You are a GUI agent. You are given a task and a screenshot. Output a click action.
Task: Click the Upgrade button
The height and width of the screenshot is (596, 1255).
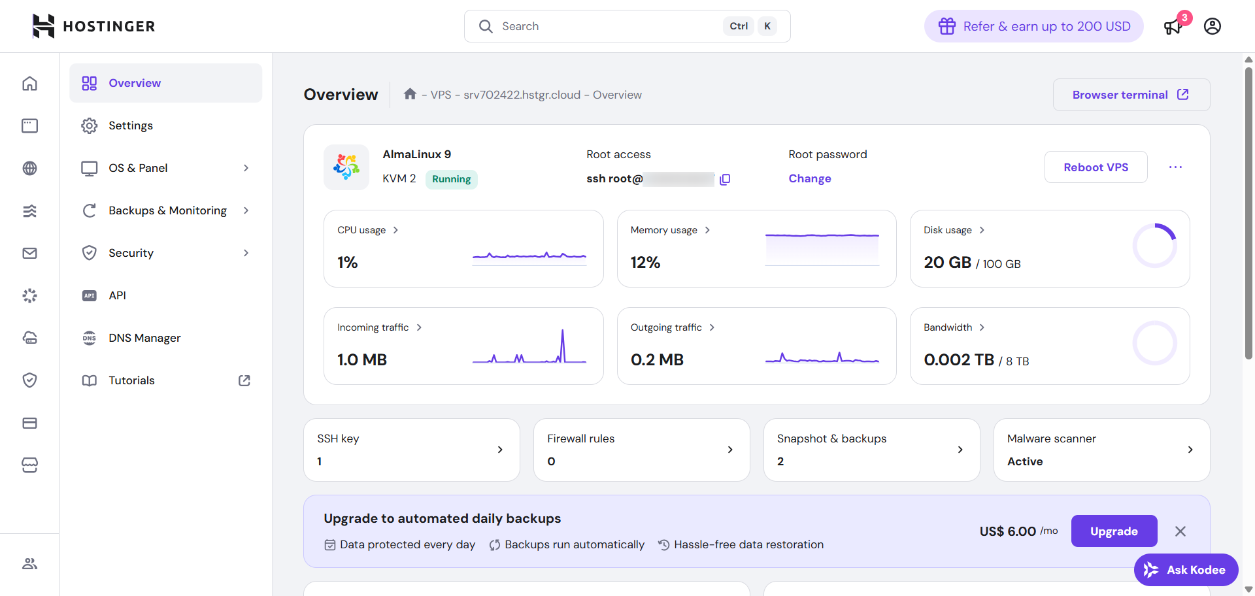click(1114, 531)
